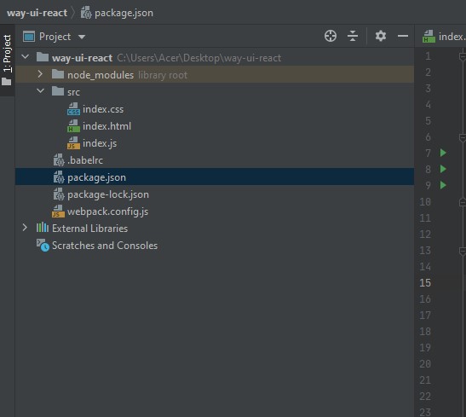Collapse all with the collapse-all icon
The width and height of the screenshot is (466, 417).
(x=353, y=37)
